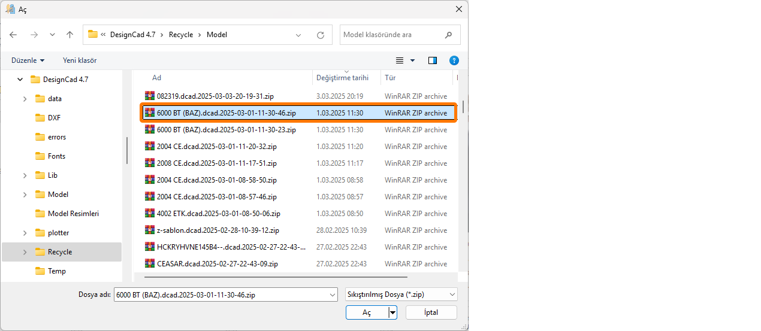Toggle the preview pane icon

point(433,60)
